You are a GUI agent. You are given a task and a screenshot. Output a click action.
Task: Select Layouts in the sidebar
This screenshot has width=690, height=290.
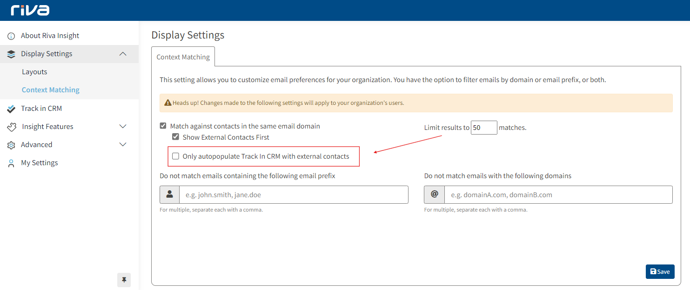(34, 72)
